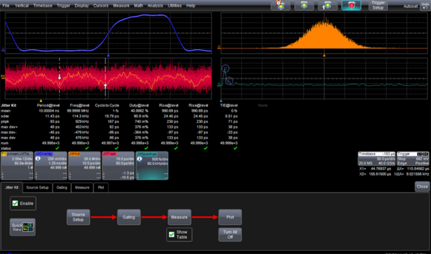Open the JitOverlay trace descriptor box
Screen dimensions: 431x254
[x=51, y=165]
